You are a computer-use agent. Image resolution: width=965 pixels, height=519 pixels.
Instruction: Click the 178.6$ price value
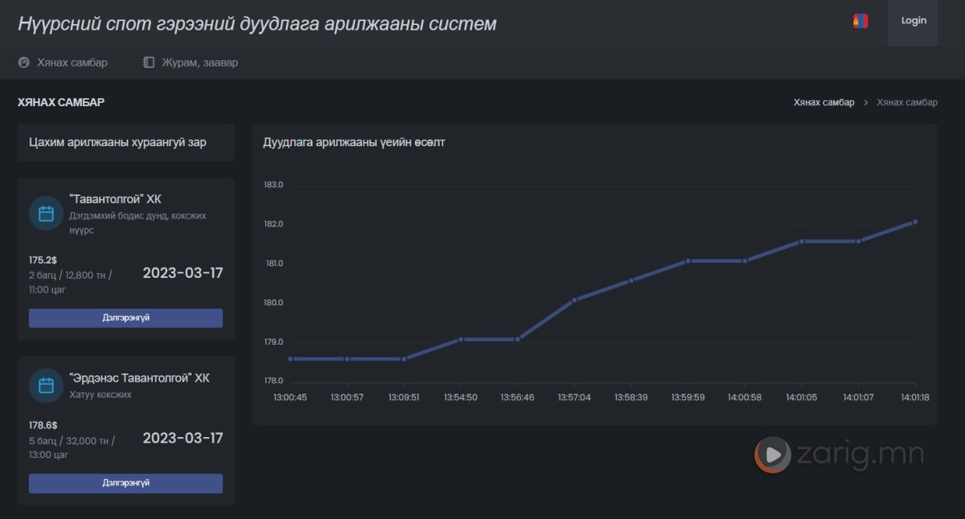[x=43, y=425]
